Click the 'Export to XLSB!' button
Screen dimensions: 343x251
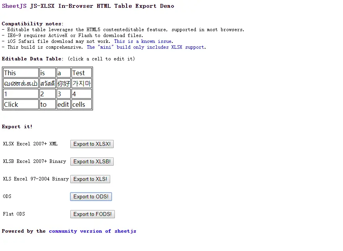coord(92,161)
